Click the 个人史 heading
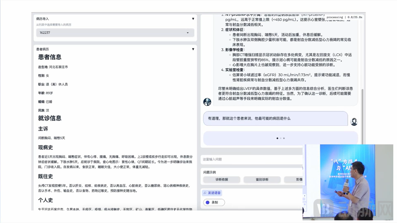The width and height of the screenshot is (397, 223). point(45,200)
